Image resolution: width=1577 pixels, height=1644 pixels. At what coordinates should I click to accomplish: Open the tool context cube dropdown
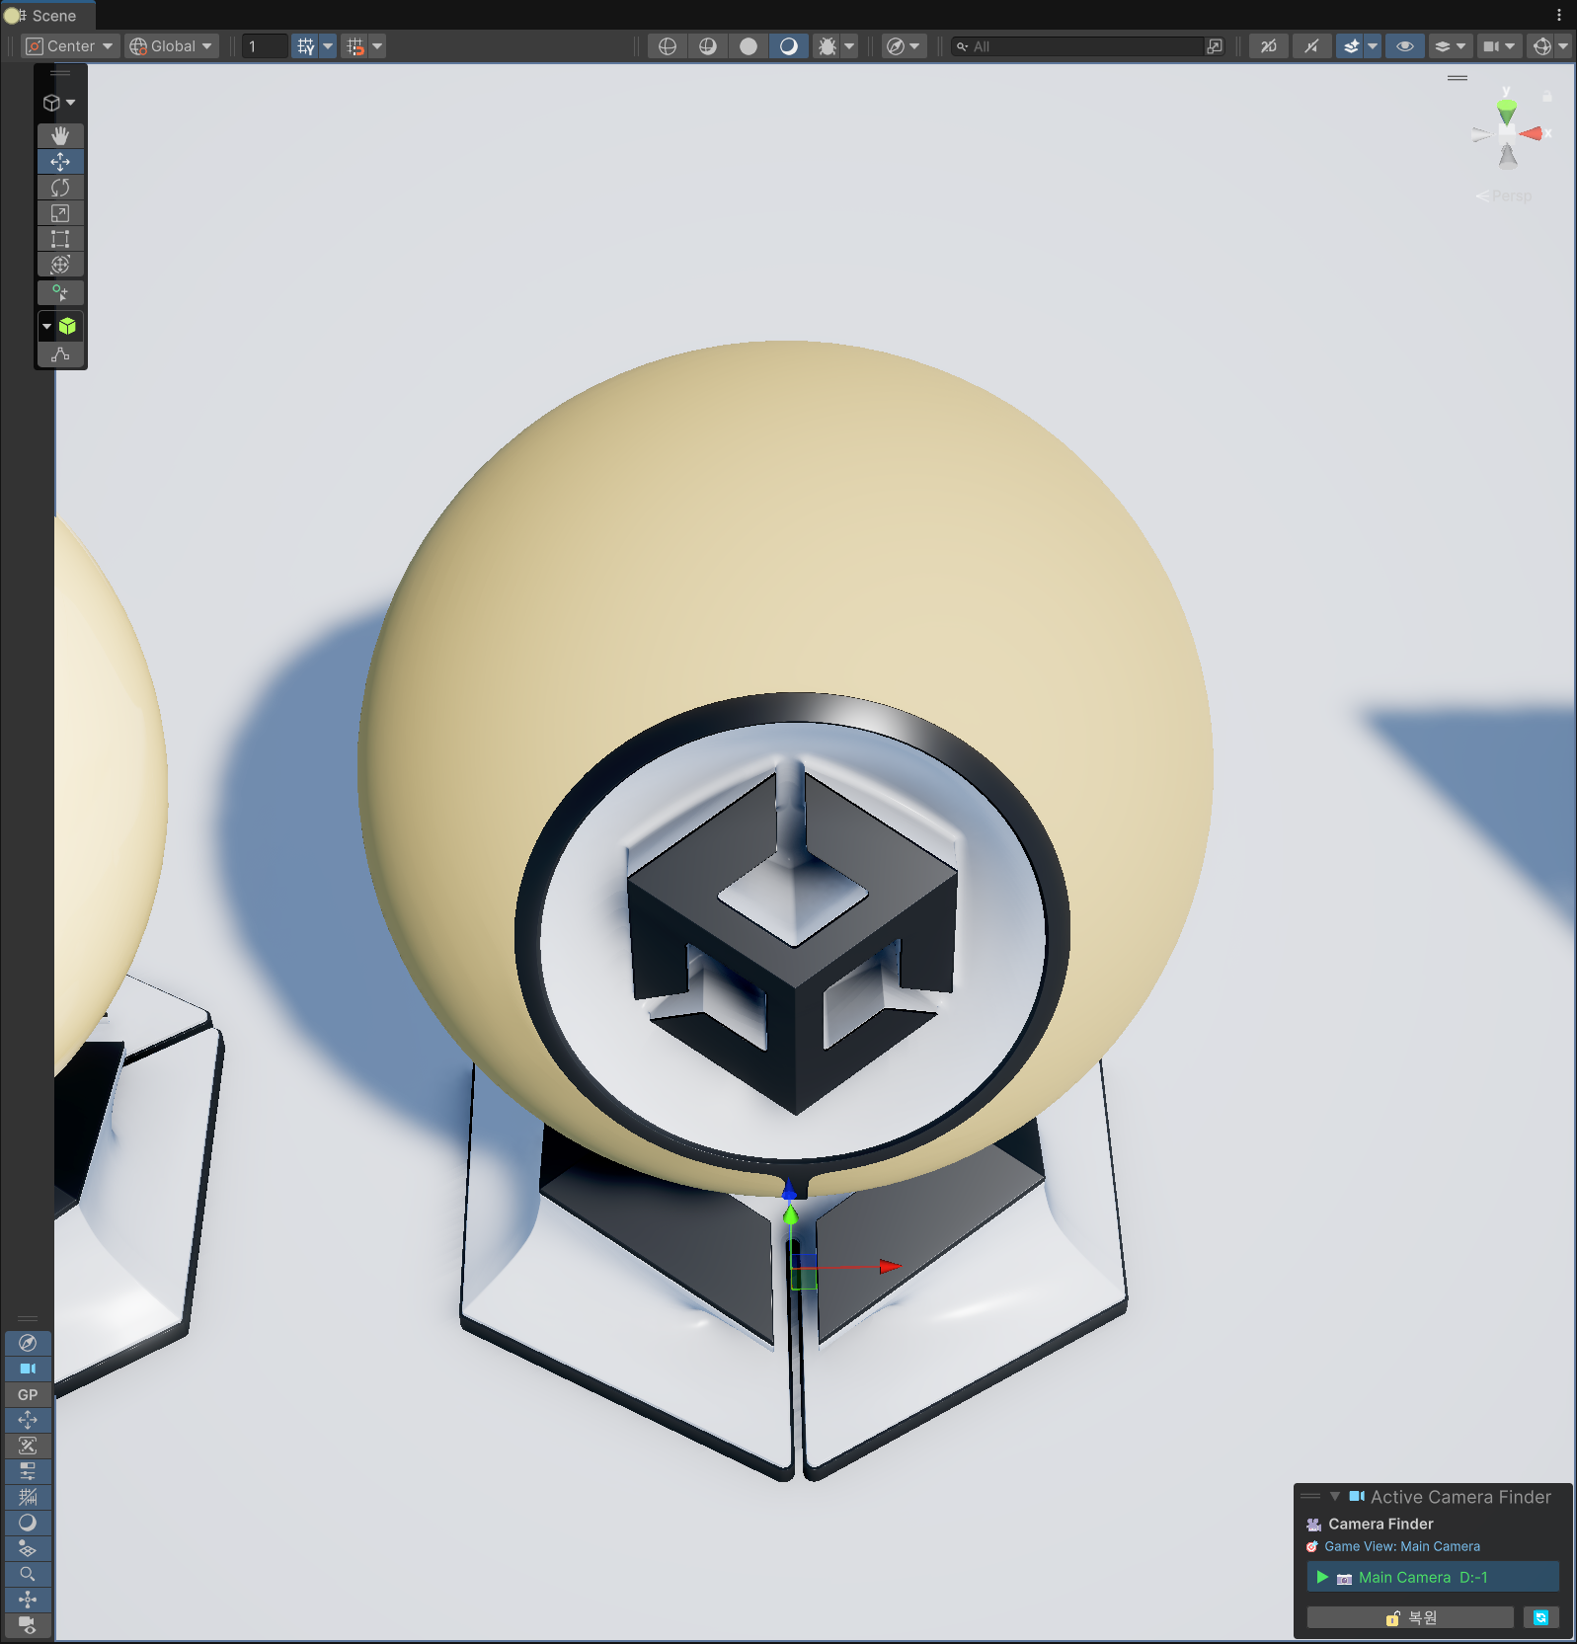(x=59, y=103)
